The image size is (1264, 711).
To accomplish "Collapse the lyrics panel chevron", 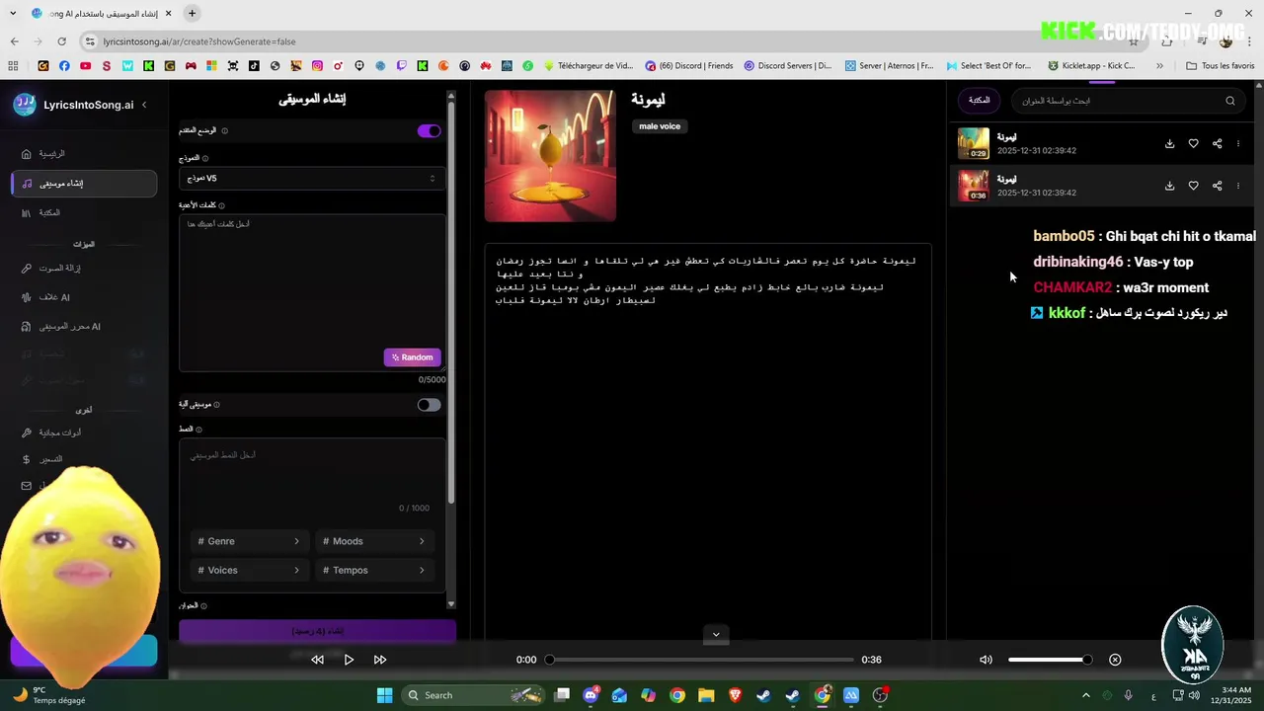I will point(716,635).
